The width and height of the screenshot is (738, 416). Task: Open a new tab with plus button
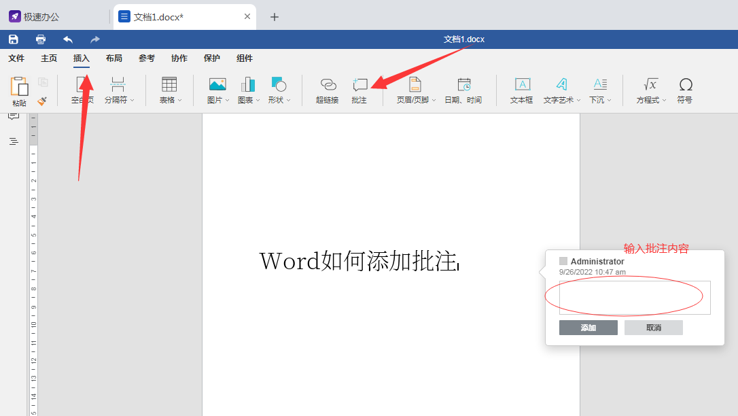(x=275, y=17)
